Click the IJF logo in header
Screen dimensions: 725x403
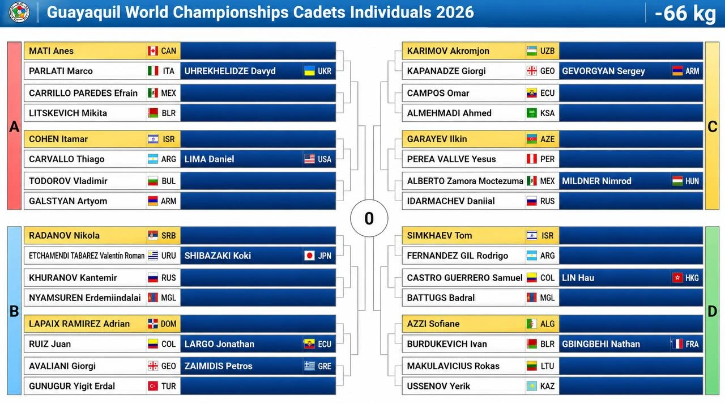coord(19,12)
